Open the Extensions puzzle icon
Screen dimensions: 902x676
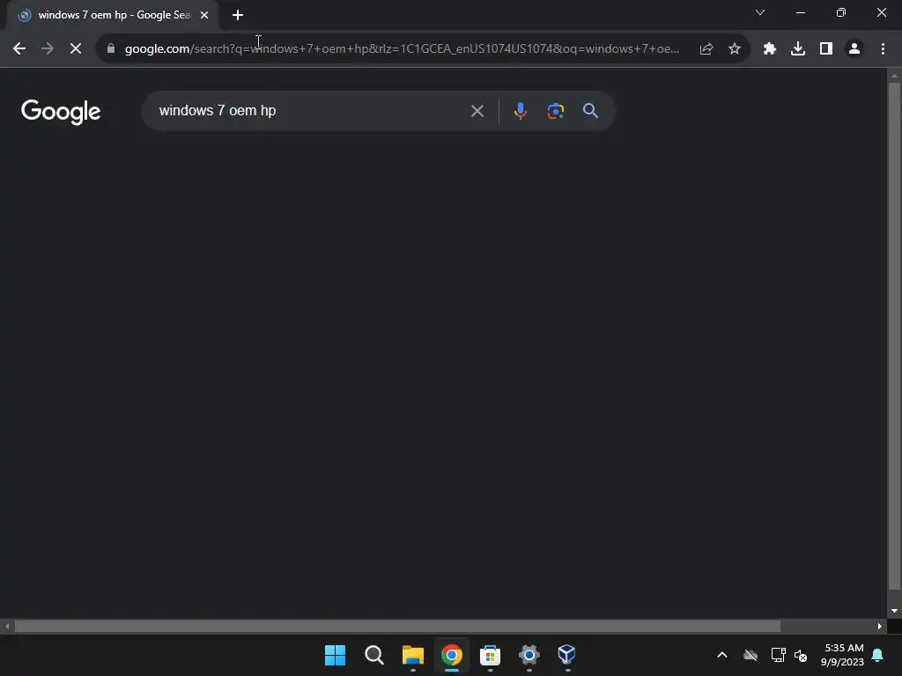[770, 49]
